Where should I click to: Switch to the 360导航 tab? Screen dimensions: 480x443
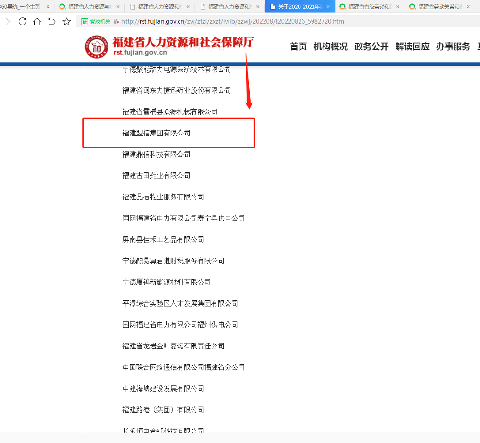tap(22, 7)
